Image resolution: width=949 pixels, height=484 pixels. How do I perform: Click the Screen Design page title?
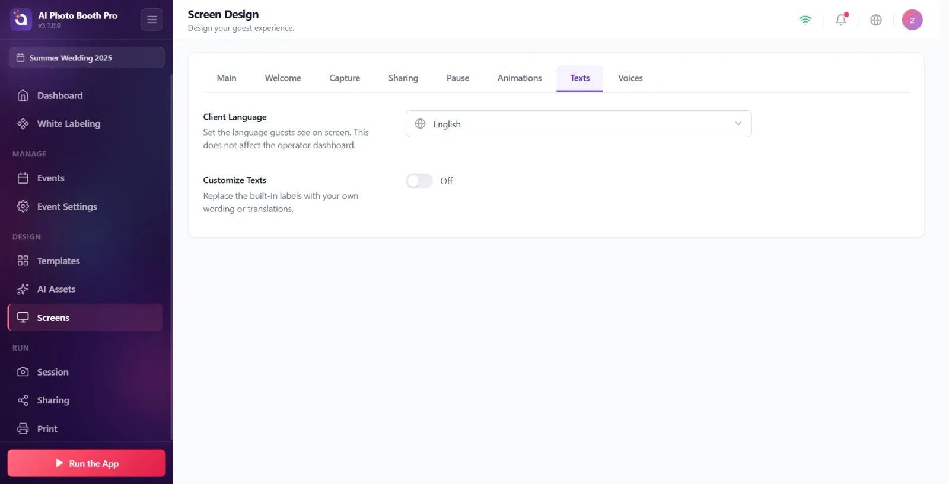click(223, 14)
